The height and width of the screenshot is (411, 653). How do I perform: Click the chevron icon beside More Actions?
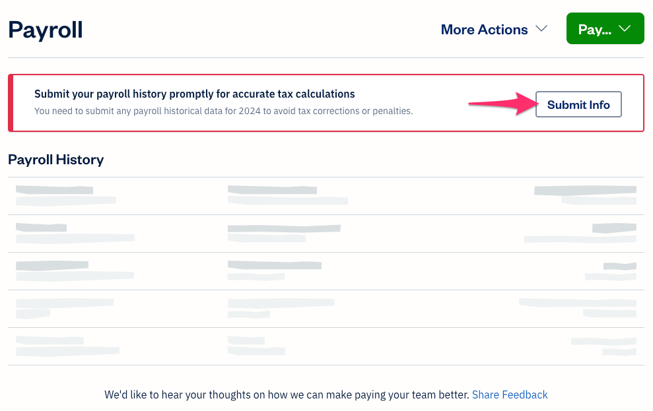point(541,29)
